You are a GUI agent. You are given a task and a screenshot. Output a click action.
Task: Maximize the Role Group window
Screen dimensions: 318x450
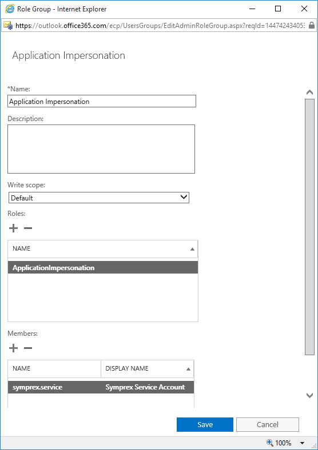click(x=278, y=9)
